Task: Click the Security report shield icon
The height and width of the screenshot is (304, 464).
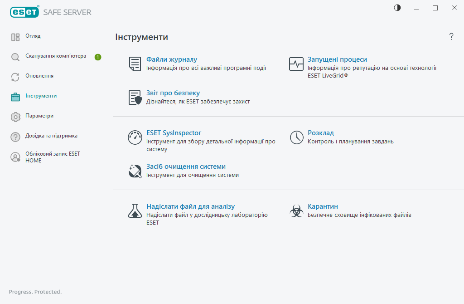Action: 135,98
